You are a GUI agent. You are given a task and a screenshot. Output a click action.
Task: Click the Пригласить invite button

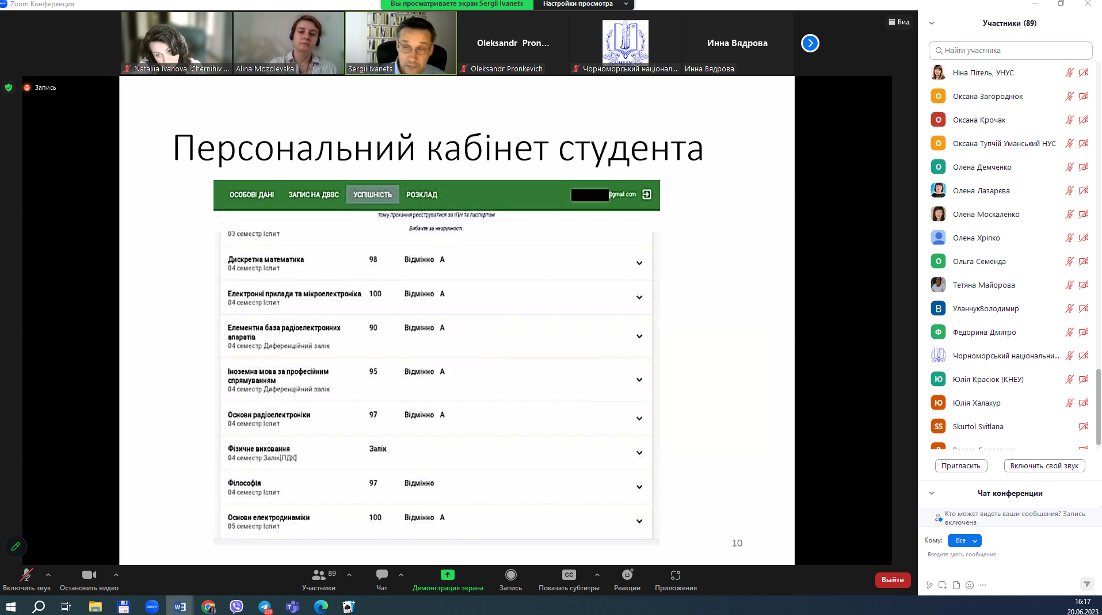coord(960,465)
